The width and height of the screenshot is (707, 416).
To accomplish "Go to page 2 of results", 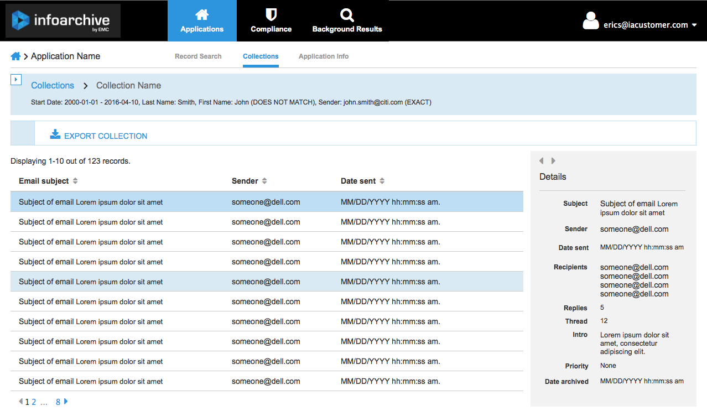I will point(34,402).
